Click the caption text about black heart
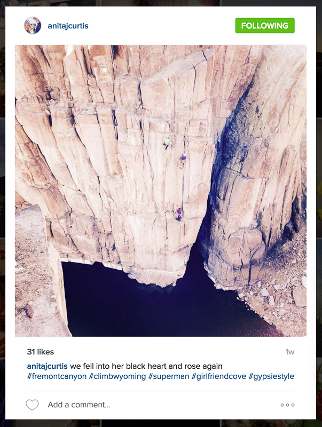The height and width of the screenshot is (427, 322). [146, 366]
